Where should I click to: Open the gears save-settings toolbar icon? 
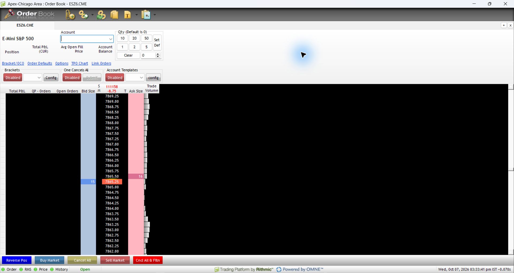[x=83, y=15]
